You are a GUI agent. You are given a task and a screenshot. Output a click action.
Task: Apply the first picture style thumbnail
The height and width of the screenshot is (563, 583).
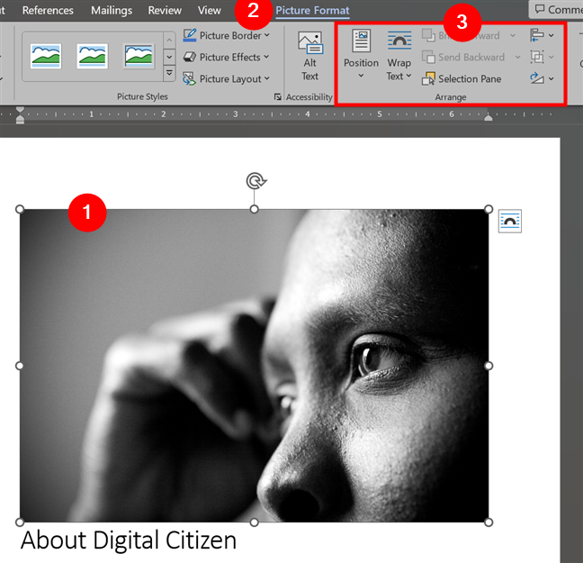coord(46,56)
